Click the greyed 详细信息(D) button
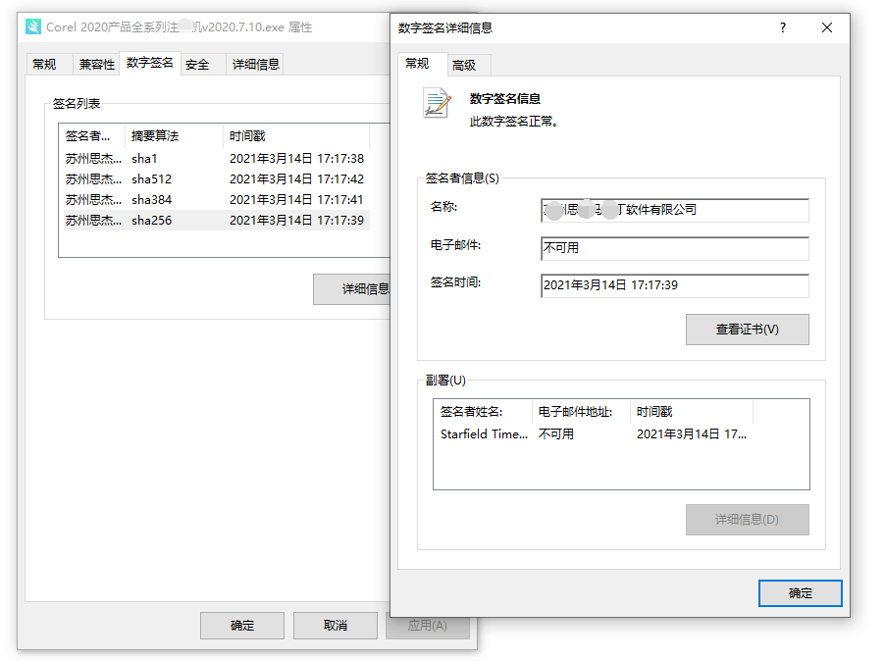The image size is (884, 661). point(747,520)
